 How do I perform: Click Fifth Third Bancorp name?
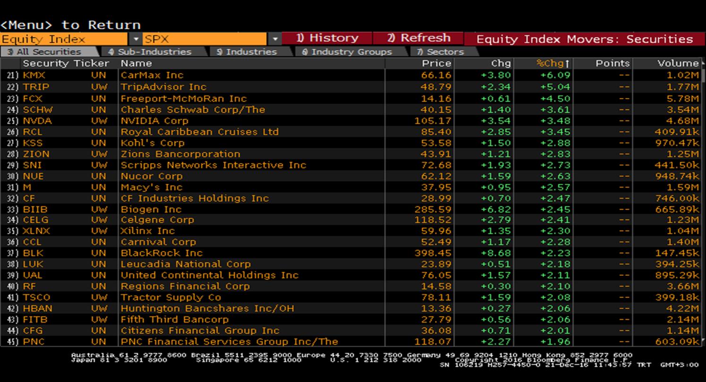pos(174,320)
